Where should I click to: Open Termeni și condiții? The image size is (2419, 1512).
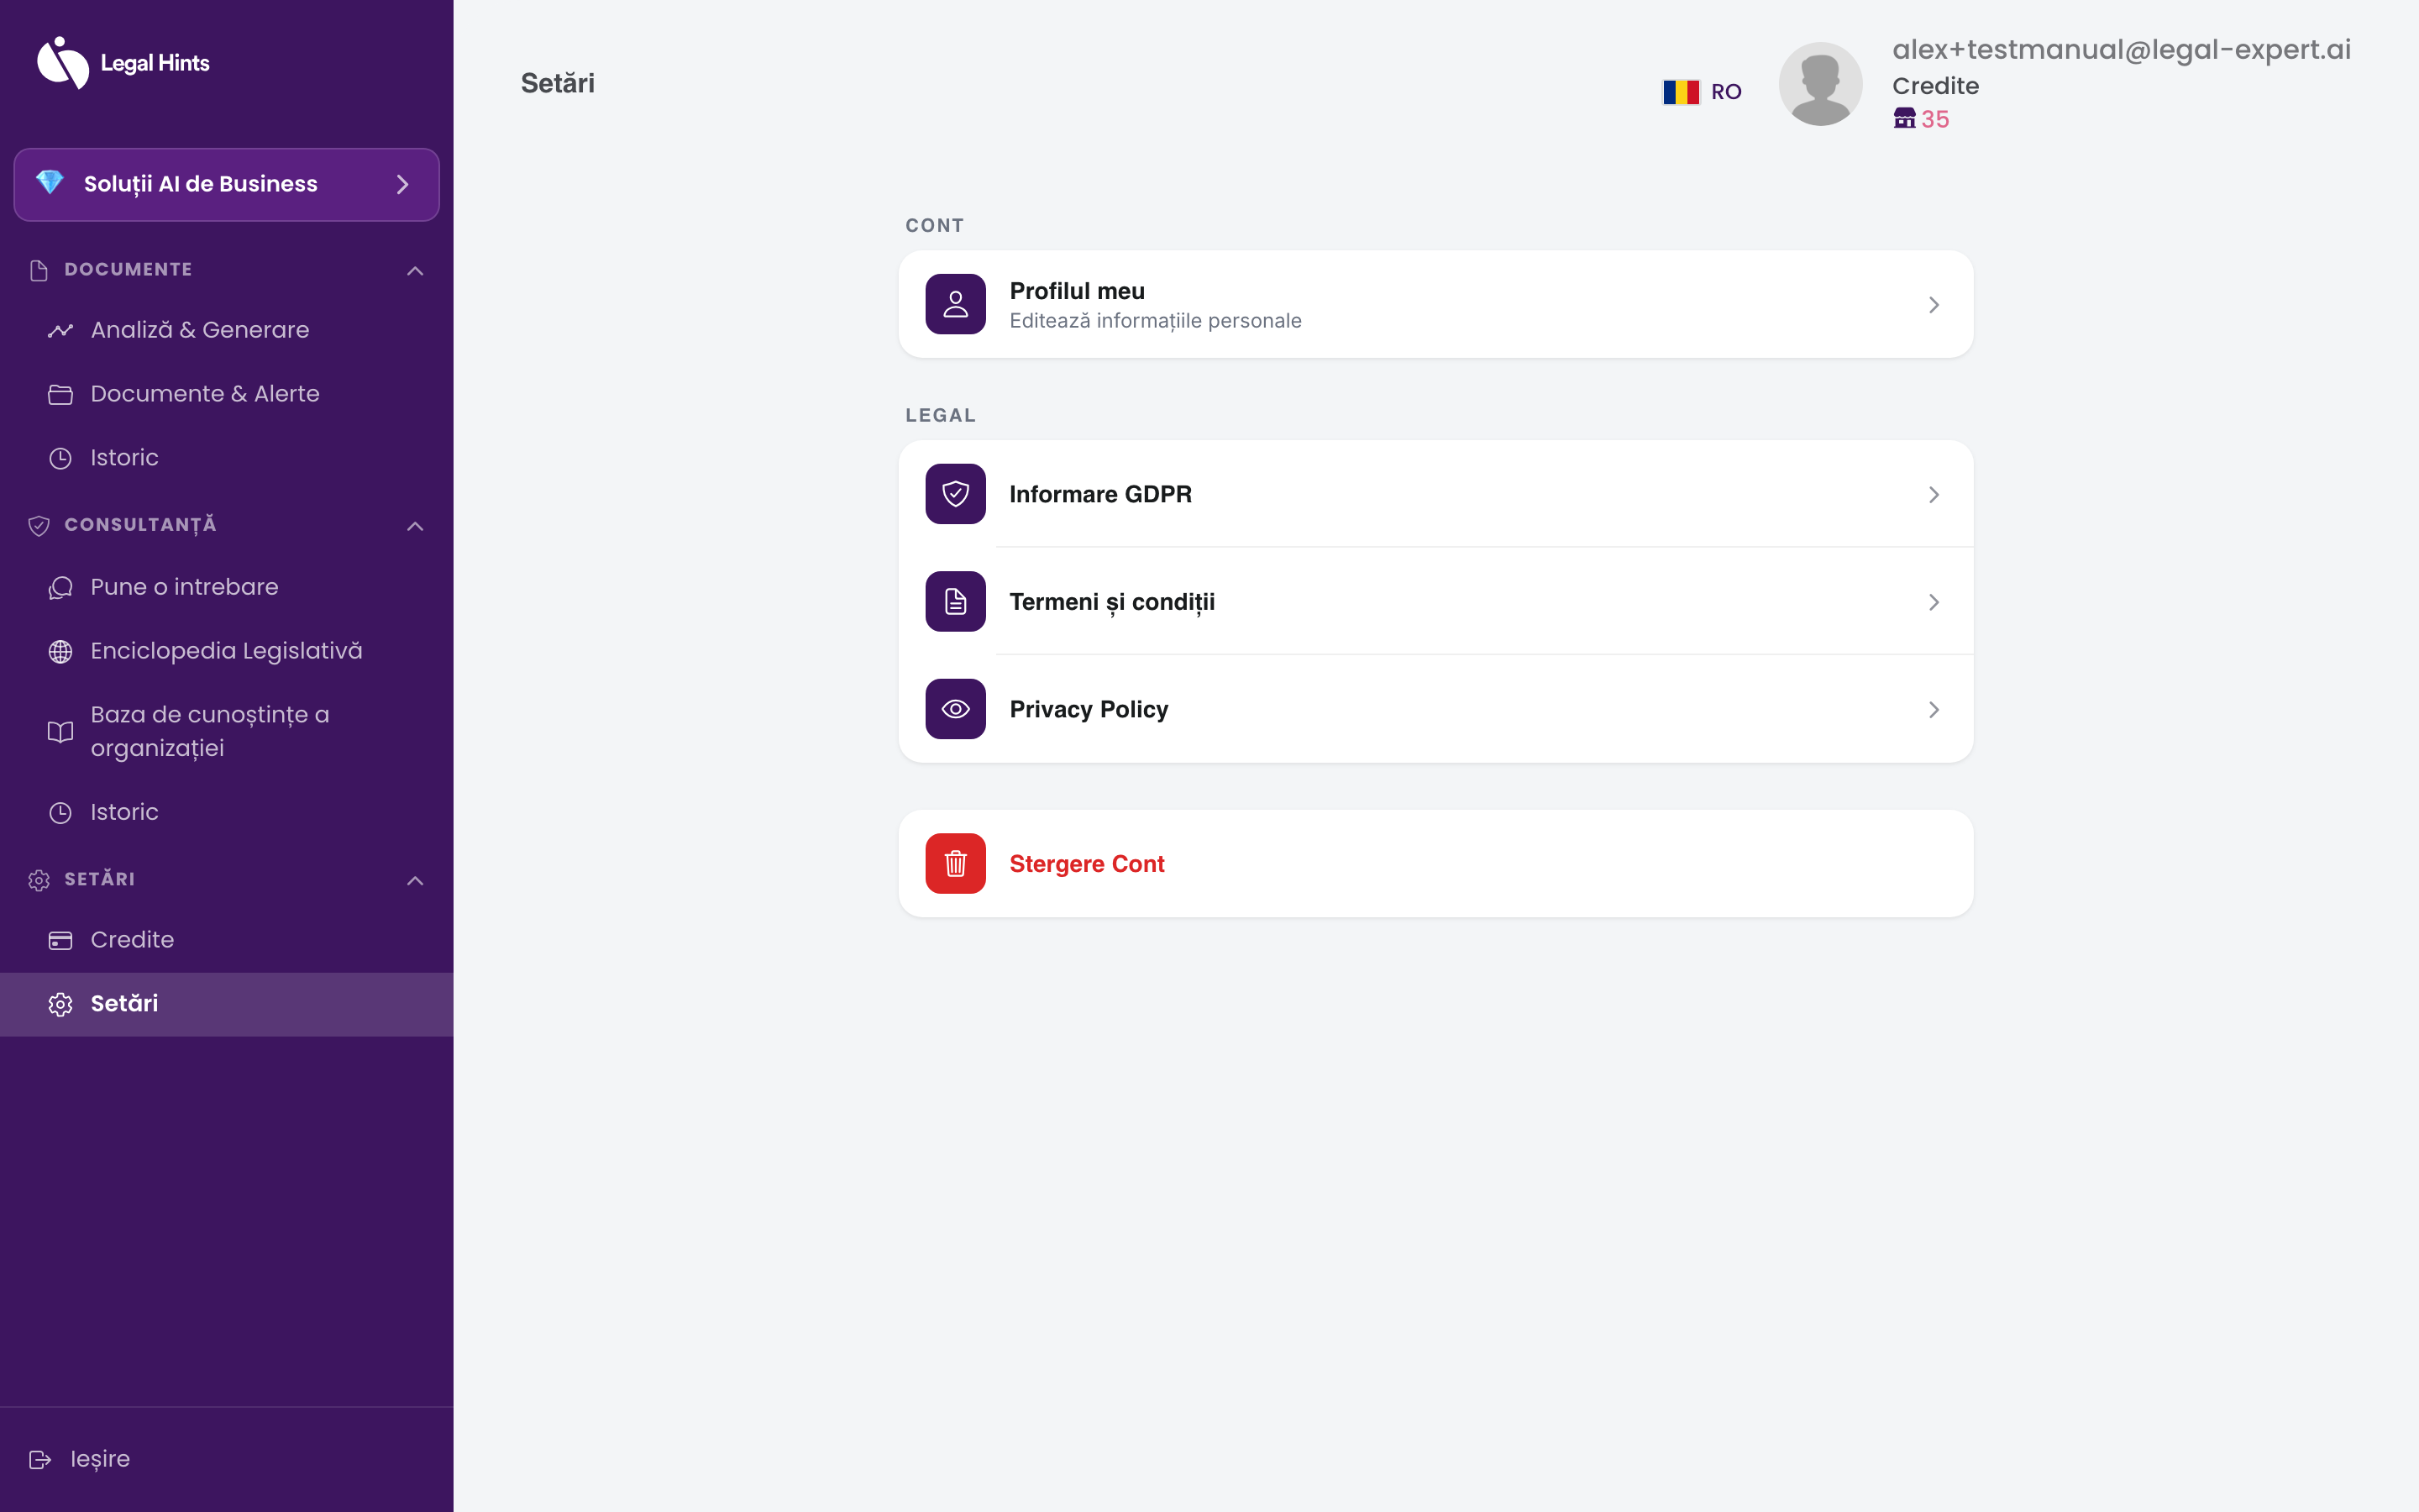click(x=1435, y=601)
